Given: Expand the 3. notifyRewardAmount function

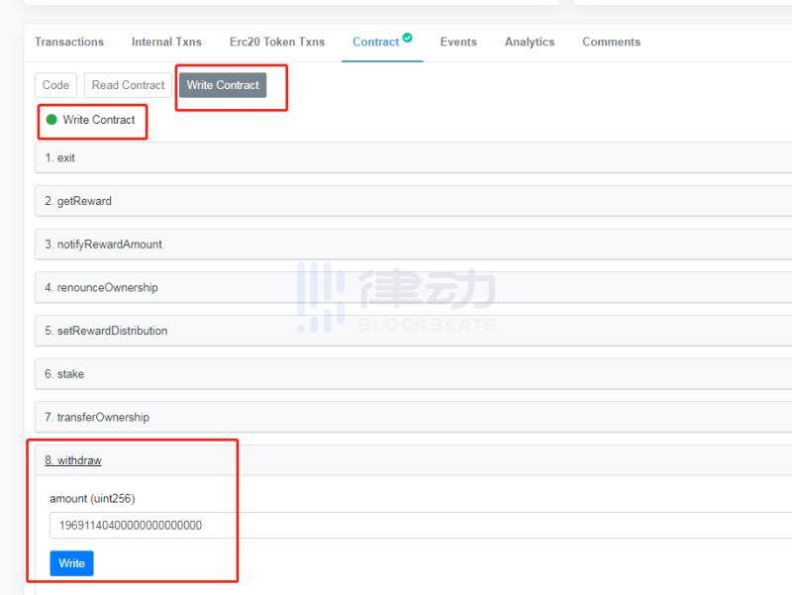Looking at the screenshot, I should pyautogui.click(x=413, y=245).
